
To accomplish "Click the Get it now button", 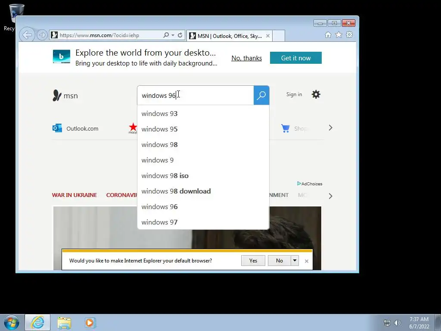I will [x=295, y=58].
